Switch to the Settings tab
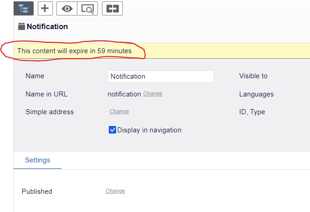310x212 pixels. tap(37, 160)
